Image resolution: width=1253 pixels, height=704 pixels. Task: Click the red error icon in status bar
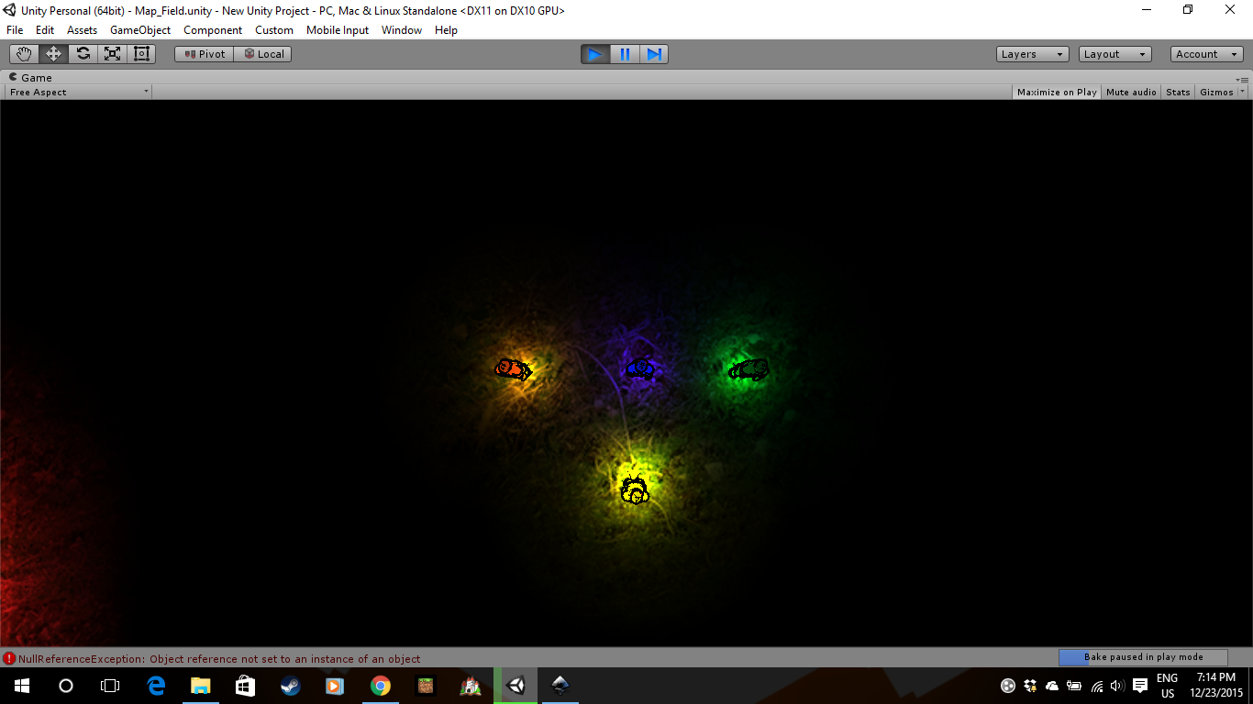[x=9, y=658]
